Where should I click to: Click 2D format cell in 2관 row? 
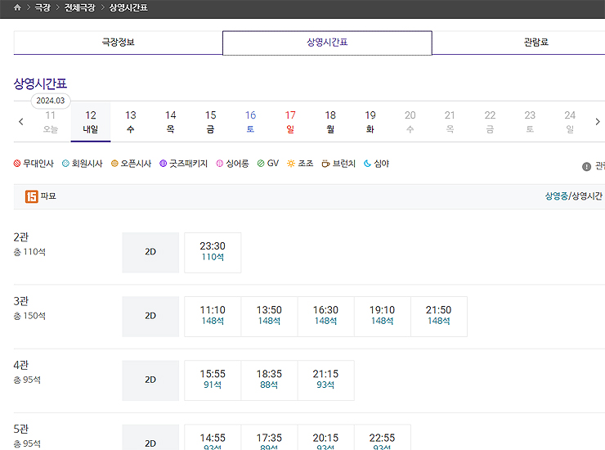tap(150, 252)
